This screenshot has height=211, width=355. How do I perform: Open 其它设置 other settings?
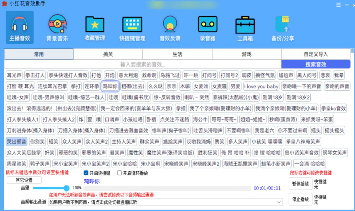click(24, 180)
